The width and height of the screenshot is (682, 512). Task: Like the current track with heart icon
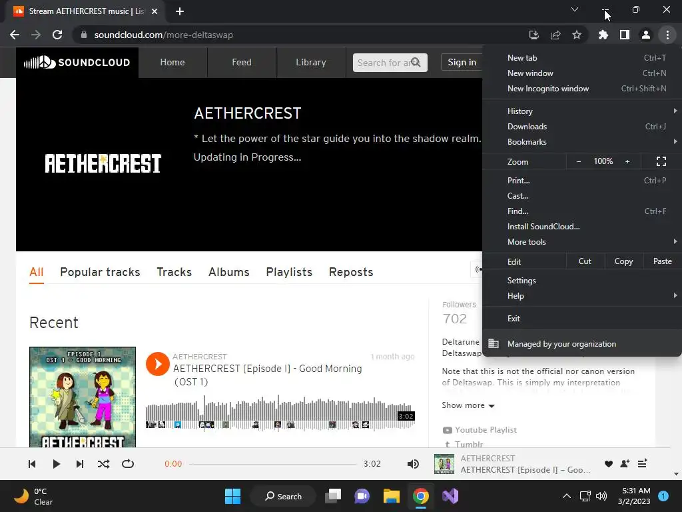click(609, 464)
